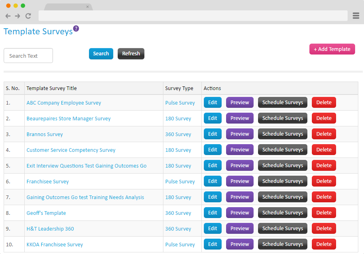Open the H&T Leadership 360 link
Image resolution: width=364 pixels, height=254 pixels.
click(50, 229)
